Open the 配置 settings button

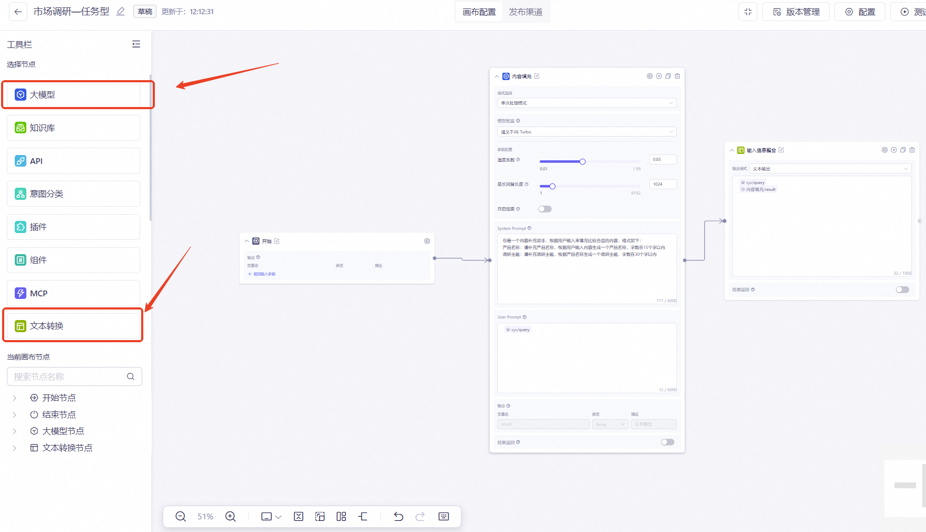(x=860, y=12)
